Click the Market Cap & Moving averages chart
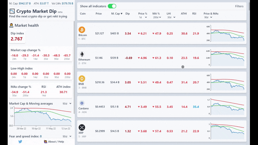The image size is (258, 145). (41, 118)
